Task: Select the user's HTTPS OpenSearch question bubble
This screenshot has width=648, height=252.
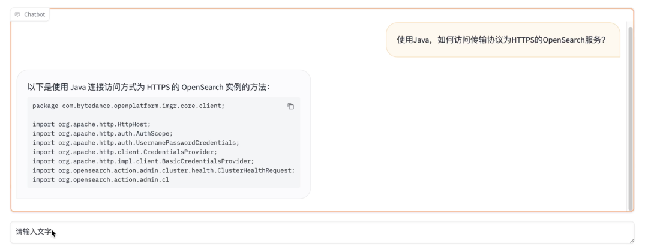Action: pos(503,40)
